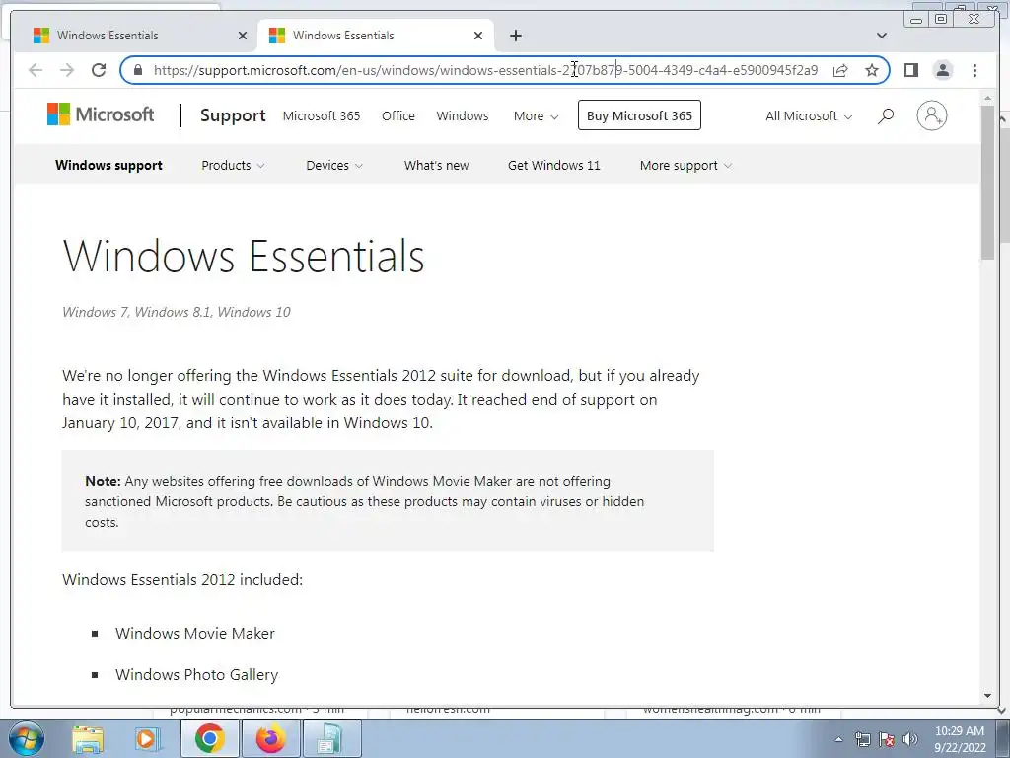Open Firefox from the taskbar

pyautogui.click(x=270, y=738)
